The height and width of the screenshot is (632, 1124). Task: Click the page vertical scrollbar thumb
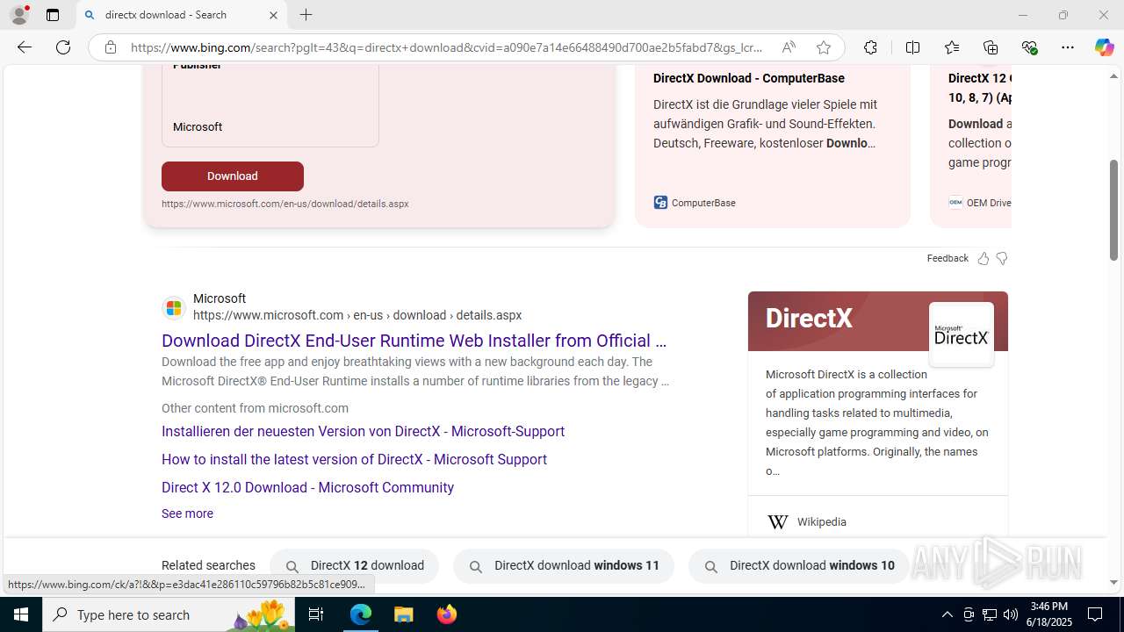coord(1114,210)
